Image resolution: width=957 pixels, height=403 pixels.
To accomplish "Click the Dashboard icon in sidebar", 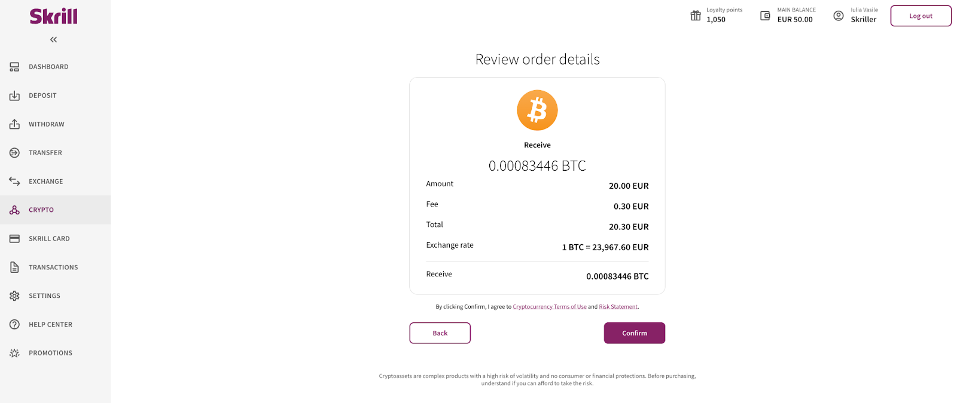I will click(14, 67).
